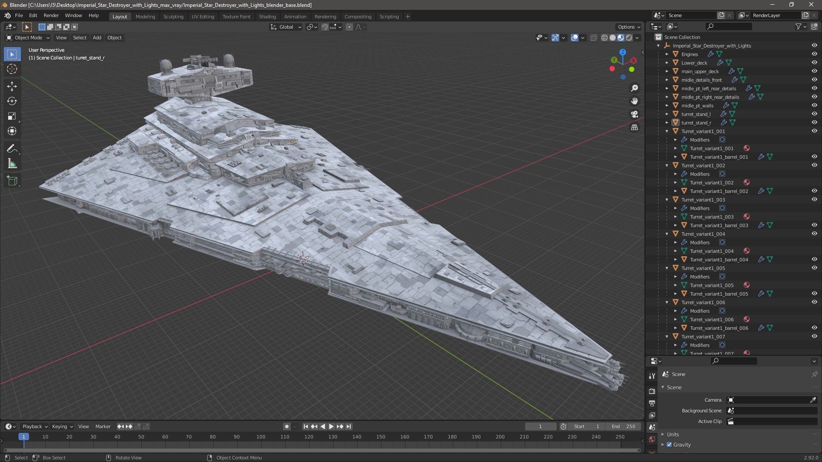Open the Add menu in viewport
822x462 pixels.
point(97,38)
